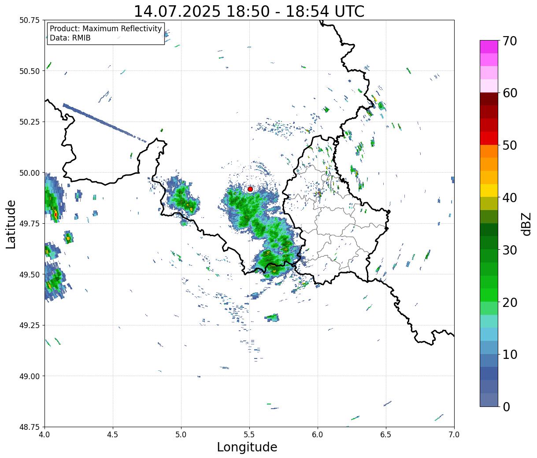Click the 'Longitude' axis label
The width and height of the screenshot is (537, 458).
(247, 447)
